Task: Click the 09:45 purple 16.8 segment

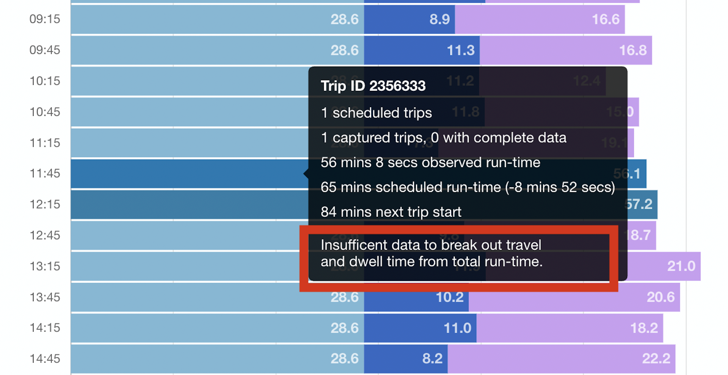Action: pos(566,50)
